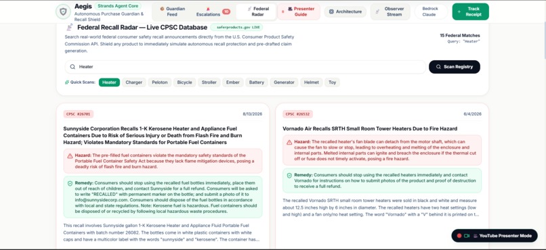Click the Sunnyside hazard warning triangle icon

pos(70,156)
